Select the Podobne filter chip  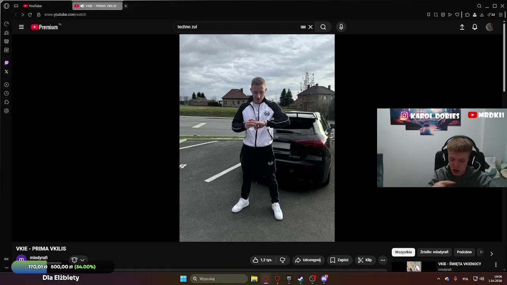tap(464, 252)
